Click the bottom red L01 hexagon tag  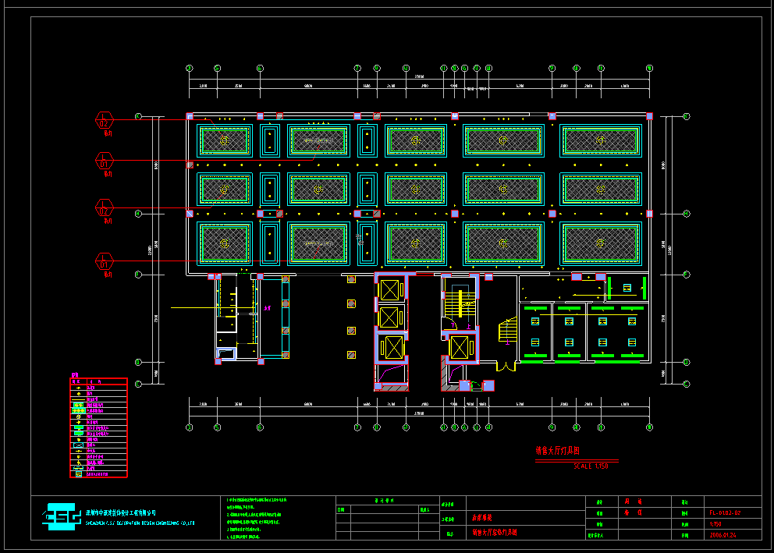tap(105, 261)
